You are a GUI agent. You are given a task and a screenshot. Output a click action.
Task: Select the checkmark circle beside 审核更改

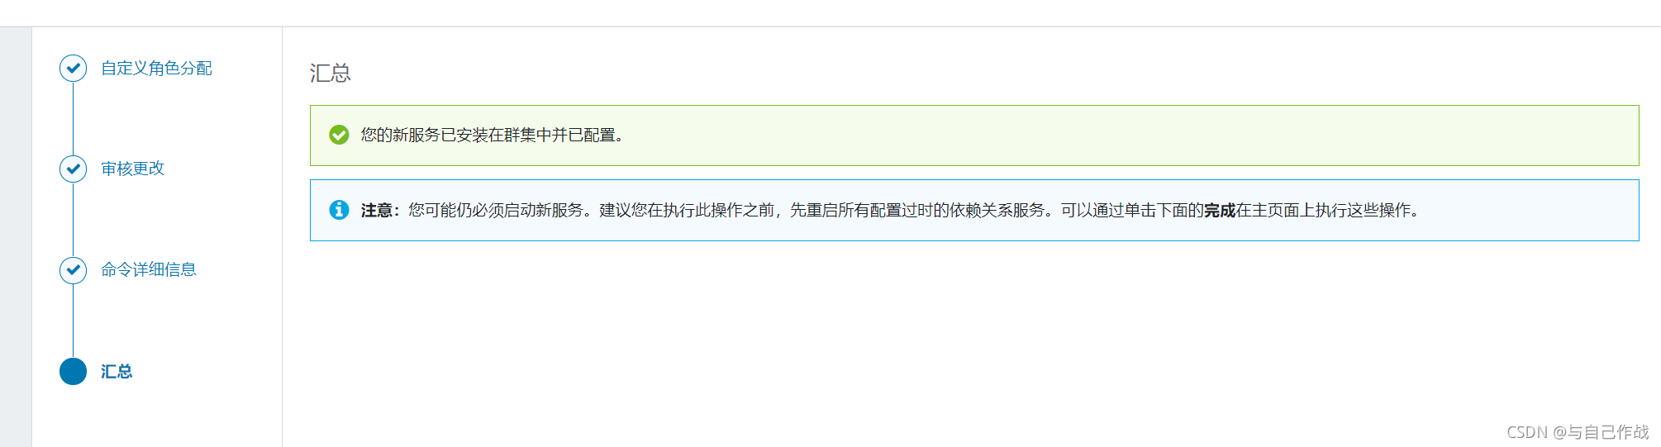point(73,169)
